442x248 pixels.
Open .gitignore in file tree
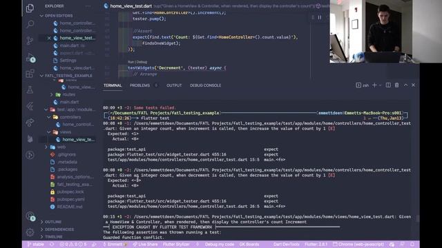pos(66,154)
